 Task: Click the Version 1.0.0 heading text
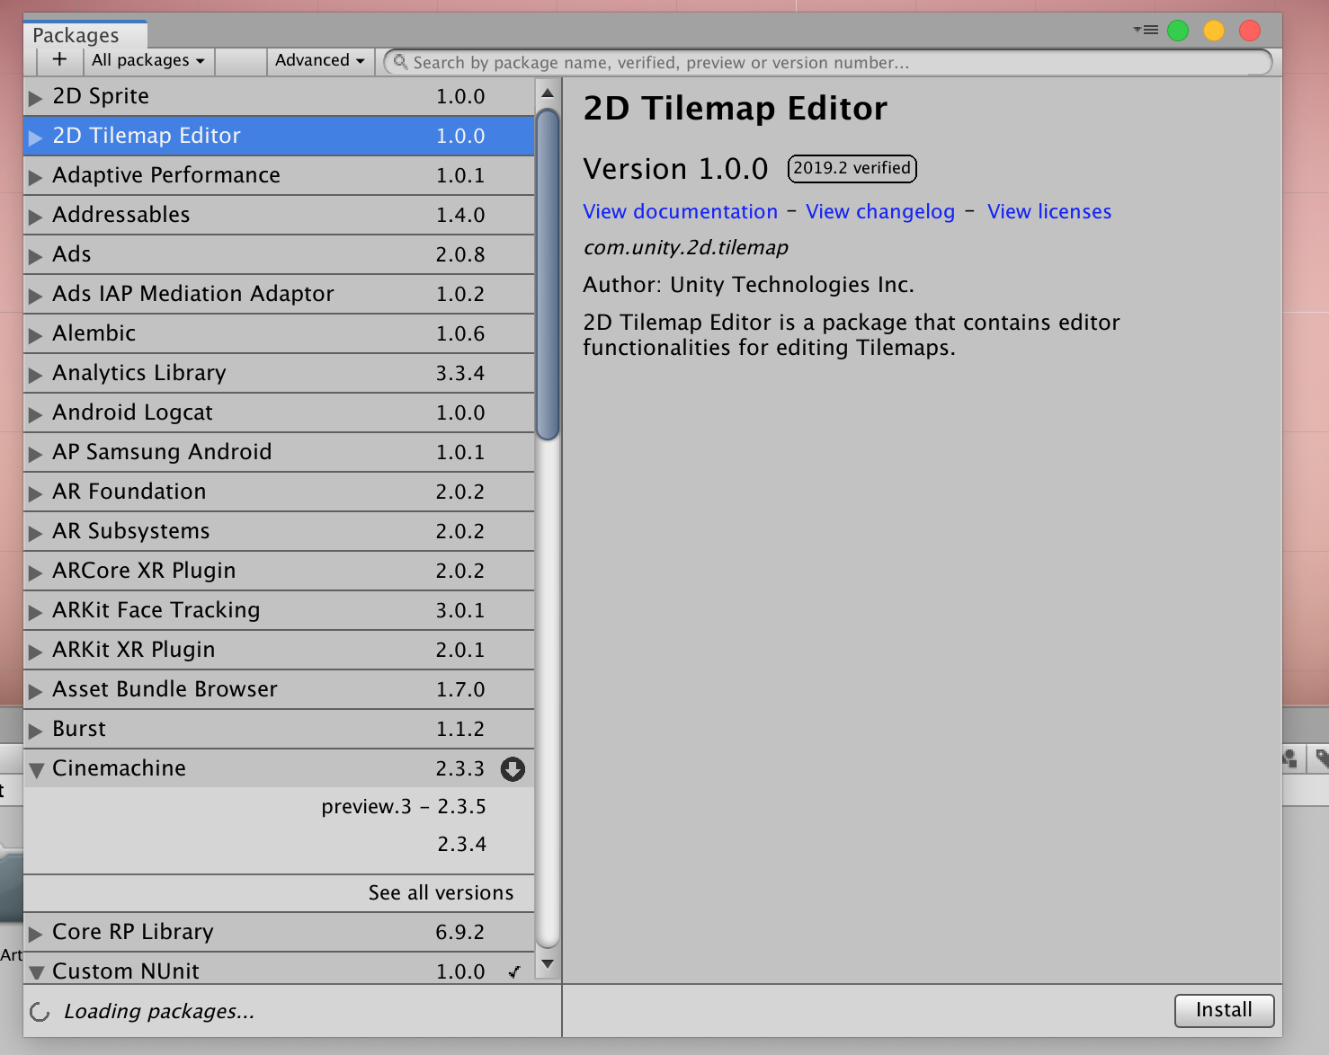point(675,169)
